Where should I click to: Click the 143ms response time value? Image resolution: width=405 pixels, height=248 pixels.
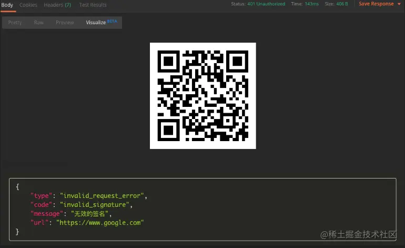coord(312,4)
